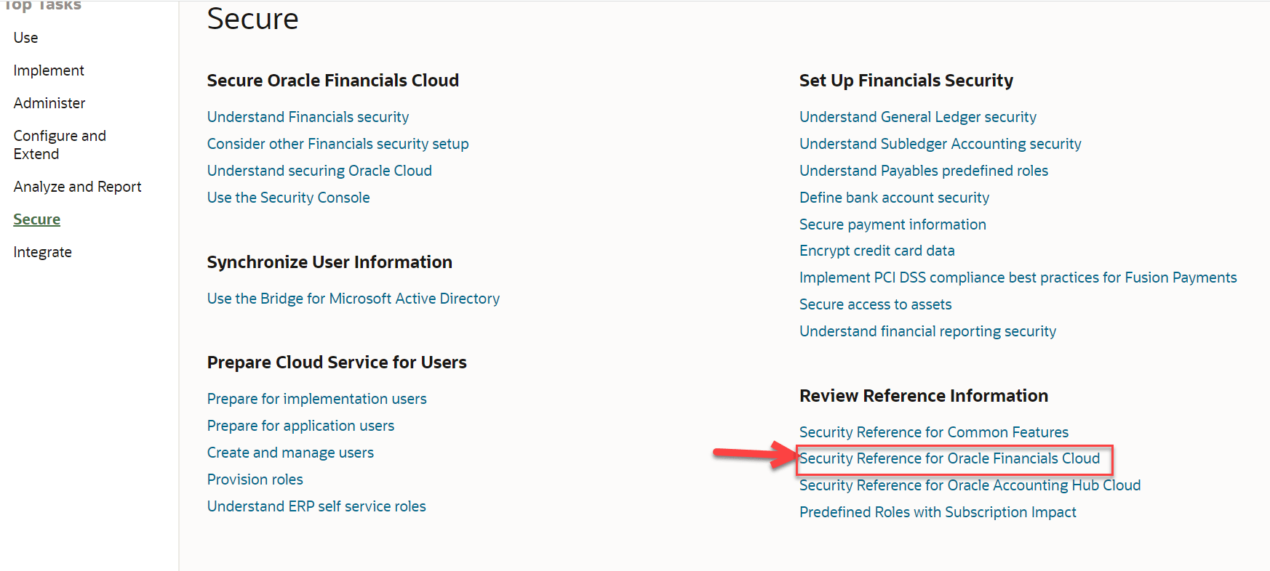Screen dimensions: 1270x571
Task: Click Define bank account security link
Action: [x=894, y=198]
